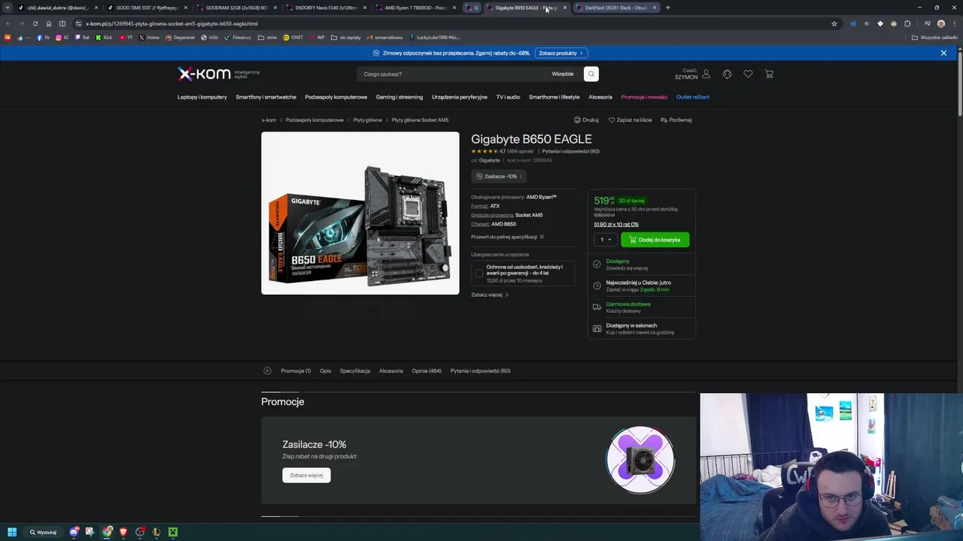
Task: Open Chrome from the taskbar
Action: (x=108, y=532)
